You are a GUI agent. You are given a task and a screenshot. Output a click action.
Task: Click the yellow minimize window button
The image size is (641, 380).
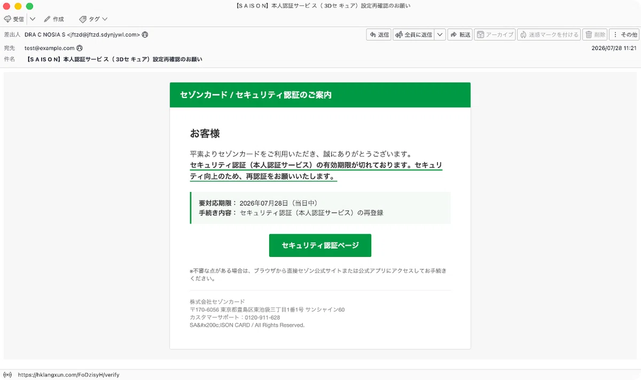pyautogui.click(x=18, y=6)
